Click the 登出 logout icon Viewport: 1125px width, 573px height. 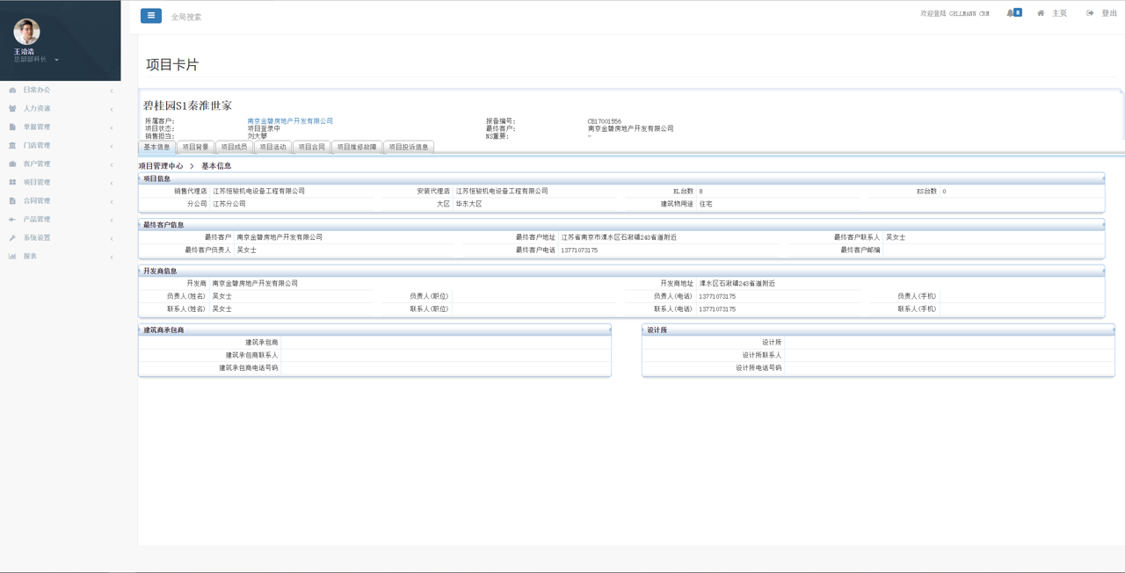1090,13
